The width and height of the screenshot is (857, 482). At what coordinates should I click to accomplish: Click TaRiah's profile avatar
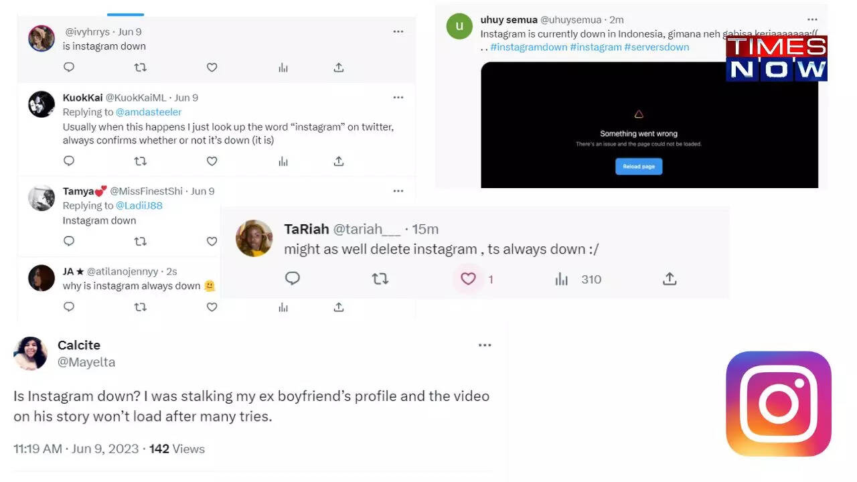[x=254, y=238]
